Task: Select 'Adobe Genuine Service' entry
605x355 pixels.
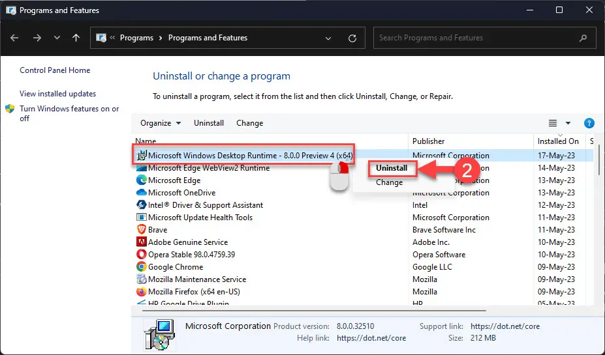Action: (x=188, y=242)
